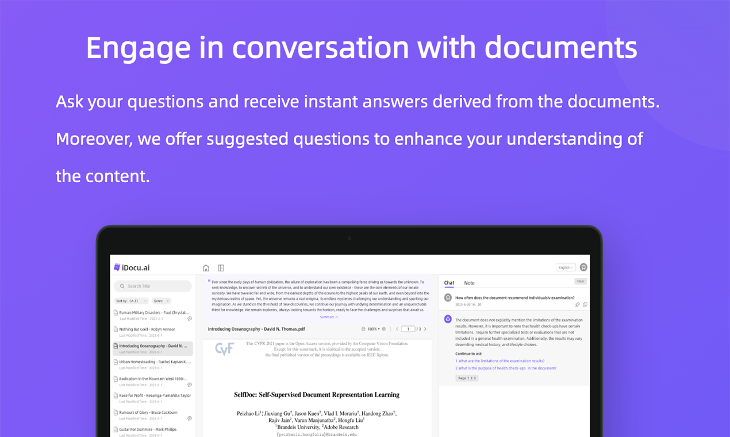
Task: Click the AI bot avatar icon
Action: coord(448,319)
